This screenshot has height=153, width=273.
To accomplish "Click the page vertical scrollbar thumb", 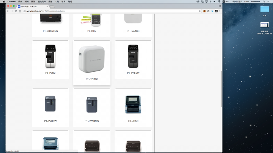I will (x=221, y=89).
